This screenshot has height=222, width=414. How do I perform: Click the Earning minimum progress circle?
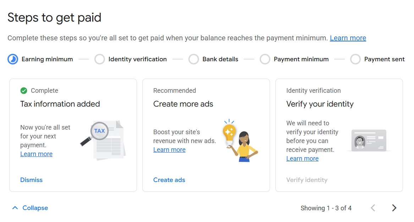coord(12,59)
